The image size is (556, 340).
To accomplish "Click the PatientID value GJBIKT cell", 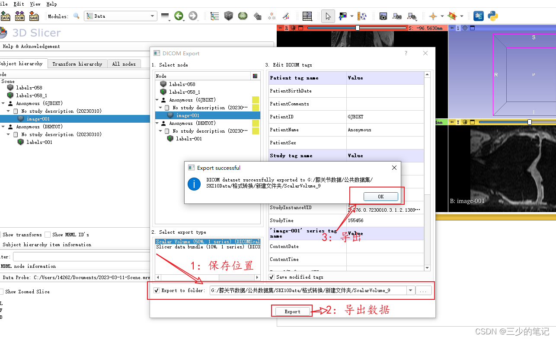I will coord(385,117).
